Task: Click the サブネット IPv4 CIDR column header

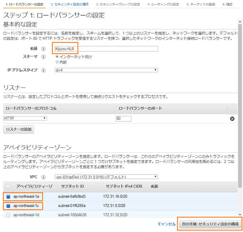Action: coord(124,186)
